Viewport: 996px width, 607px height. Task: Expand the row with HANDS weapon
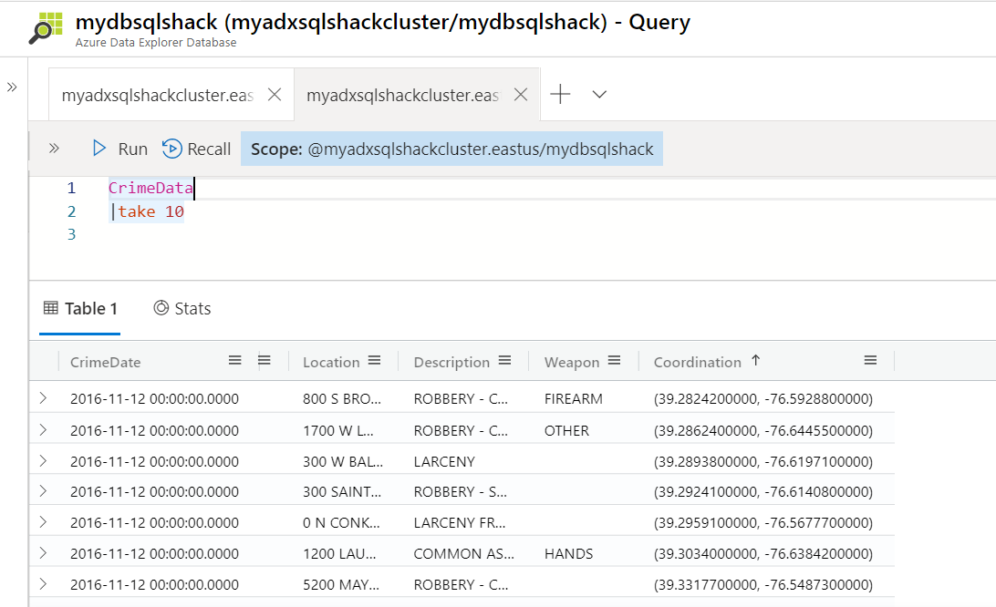pyautogui.click(x=42, y=553)
